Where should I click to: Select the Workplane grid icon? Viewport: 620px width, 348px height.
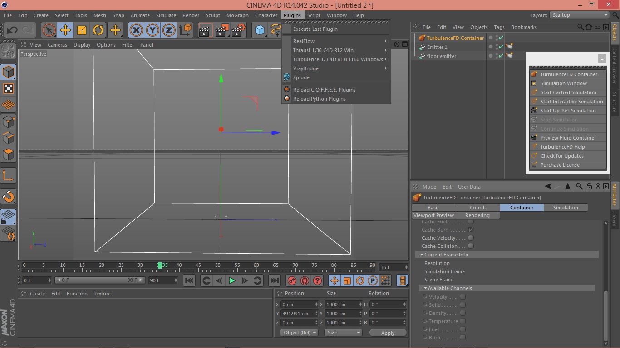coord(8,105)
